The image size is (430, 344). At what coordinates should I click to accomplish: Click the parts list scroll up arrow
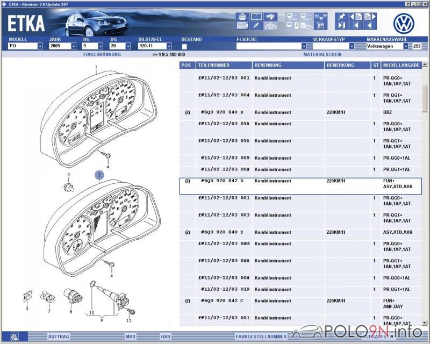coord(425,64)
